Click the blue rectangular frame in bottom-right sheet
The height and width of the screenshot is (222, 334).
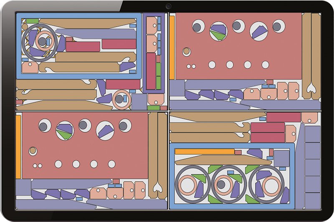pos(172,175)
